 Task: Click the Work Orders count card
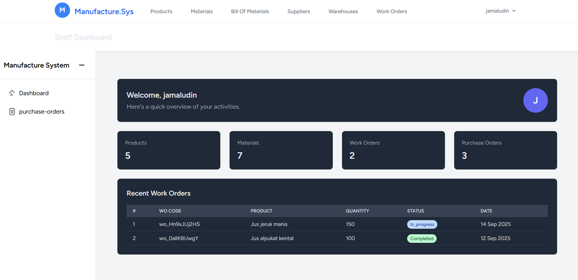393,150
